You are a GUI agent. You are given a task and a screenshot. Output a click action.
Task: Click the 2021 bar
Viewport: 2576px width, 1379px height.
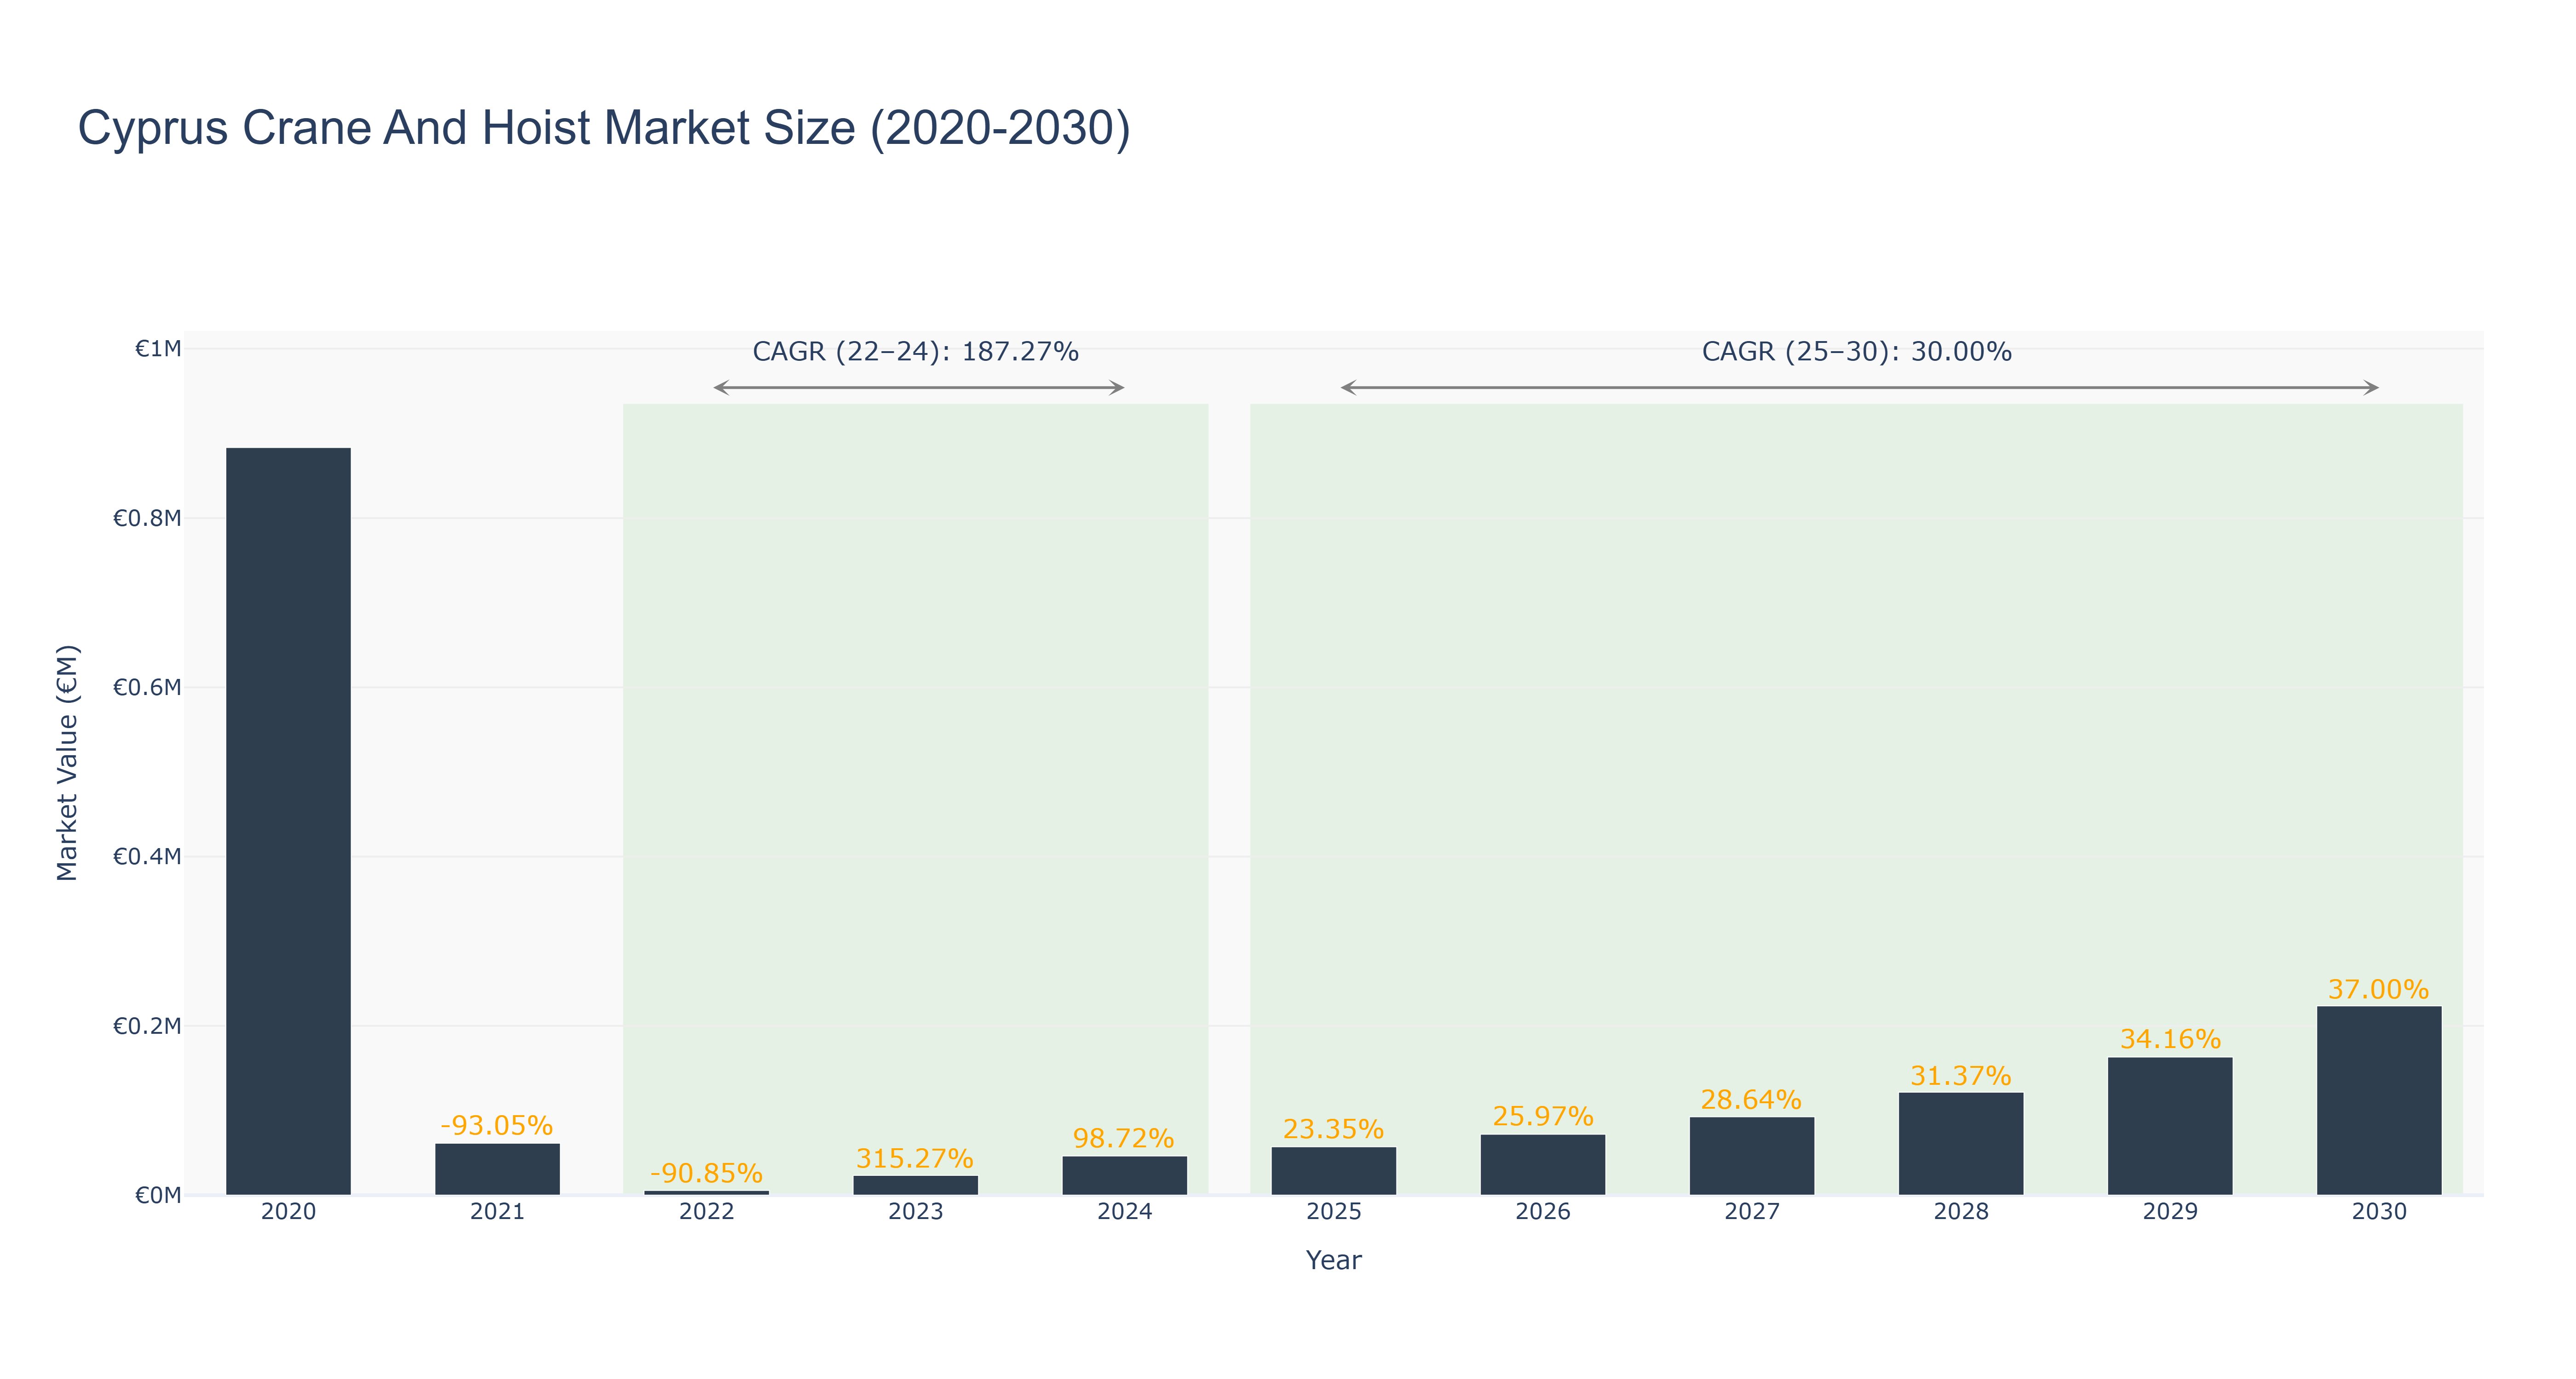click(497, 1169)
